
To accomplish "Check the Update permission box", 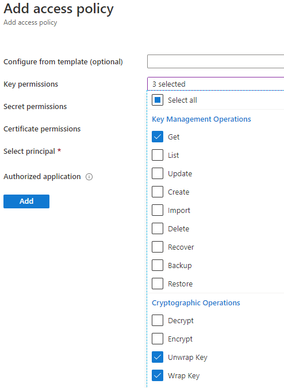I will [158, 173].
